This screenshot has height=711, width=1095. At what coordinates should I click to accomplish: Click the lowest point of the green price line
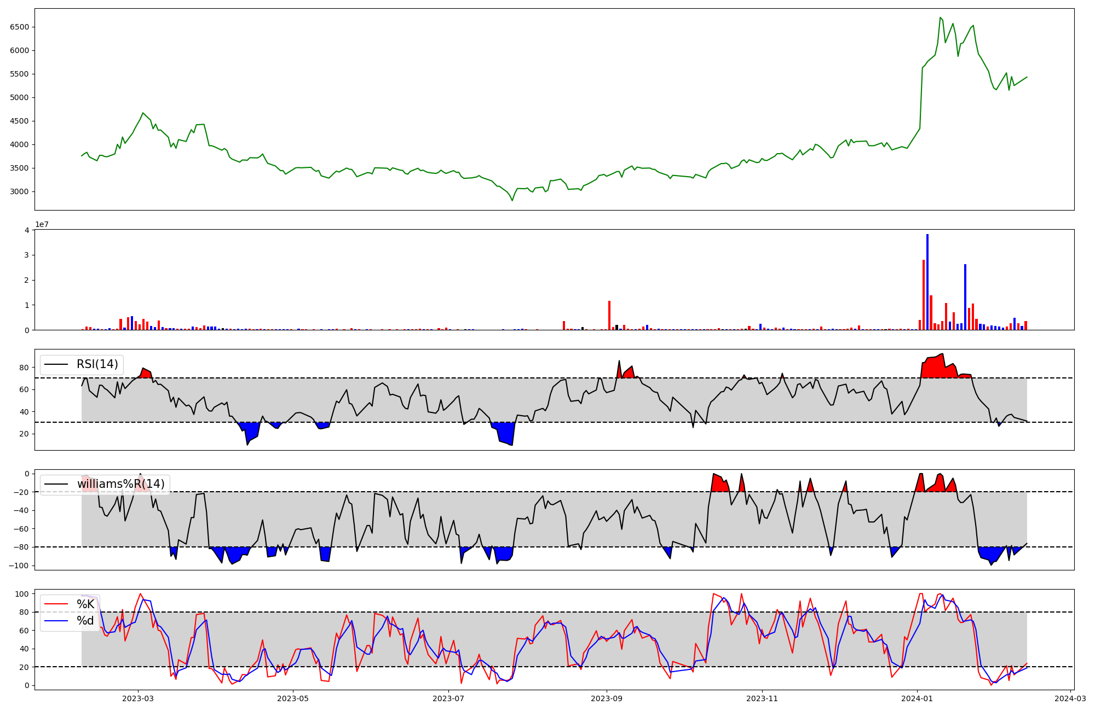512,200
